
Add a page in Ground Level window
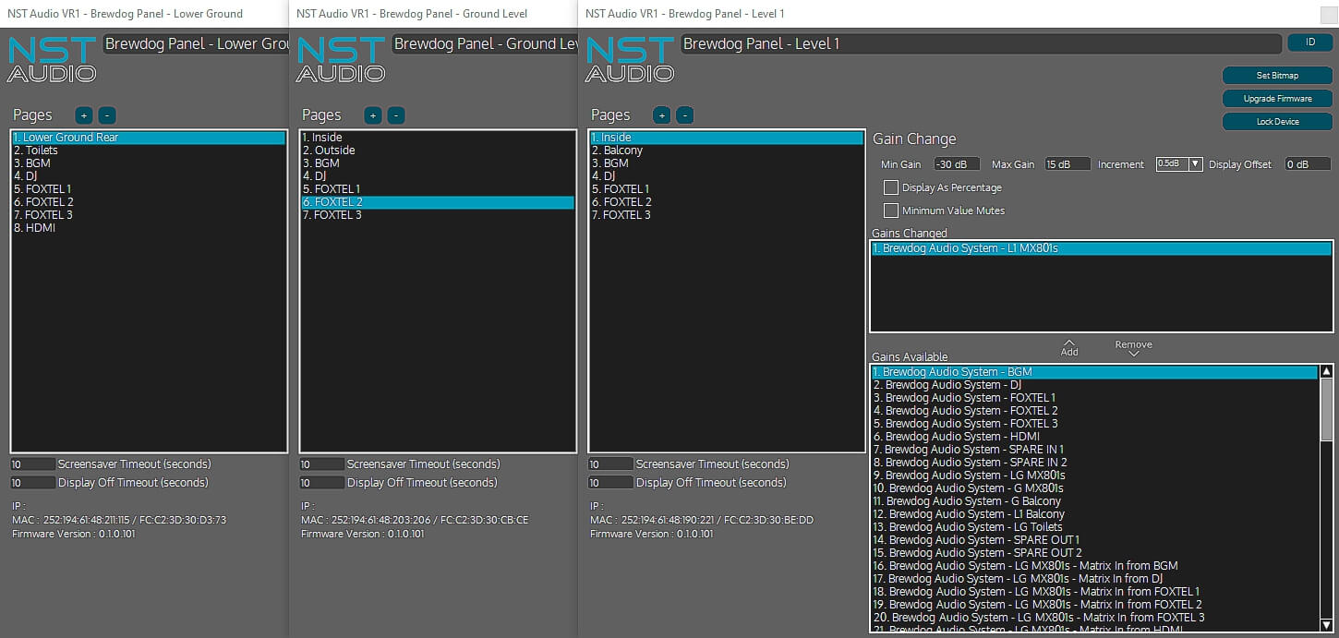373,115
